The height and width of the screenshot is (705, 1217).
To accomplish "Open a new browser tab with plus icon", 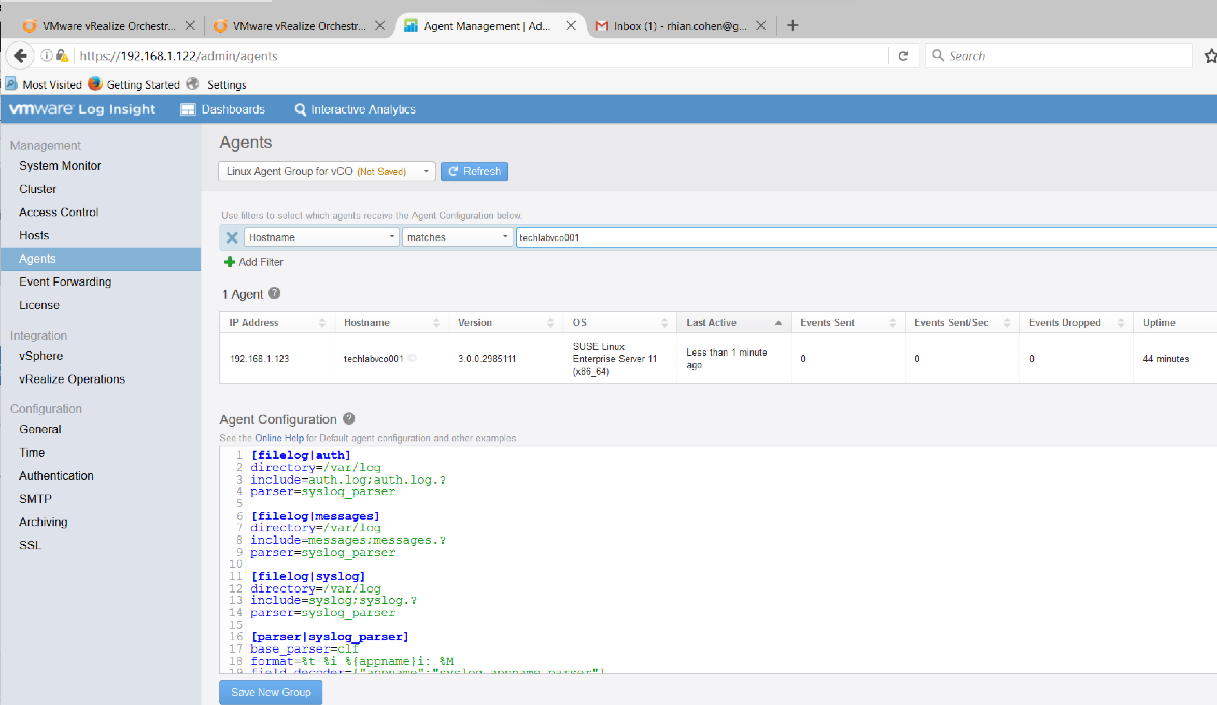I will tap(792, 25).
